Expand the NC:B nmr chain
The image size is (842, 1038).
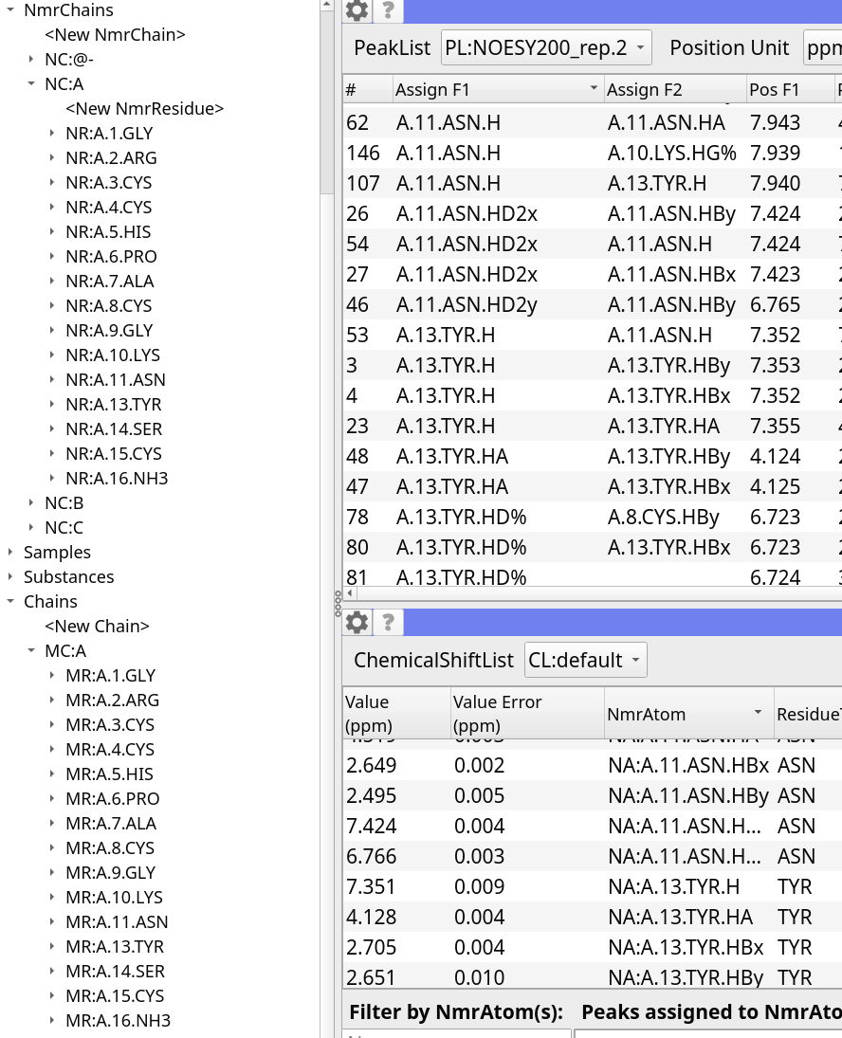[31, 503]
